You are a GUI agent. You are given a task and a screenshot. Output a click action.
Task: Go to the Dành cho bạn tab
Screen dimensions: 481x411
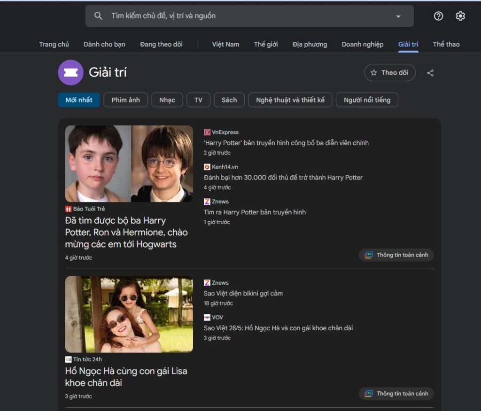pos(104,44)
